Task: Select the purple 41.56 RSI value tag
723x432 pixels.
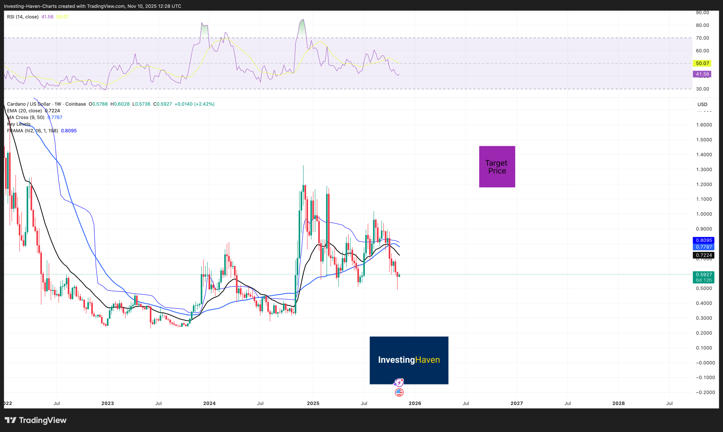Action: [x=702, y=74]
